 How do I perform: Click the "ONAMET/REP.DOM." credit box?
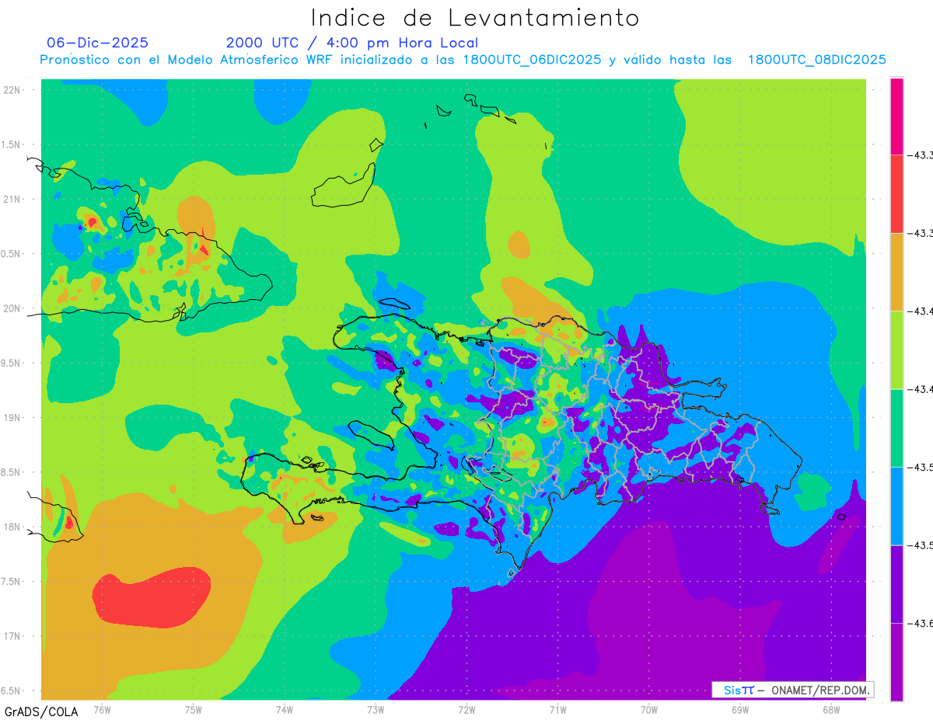(793, 690)
